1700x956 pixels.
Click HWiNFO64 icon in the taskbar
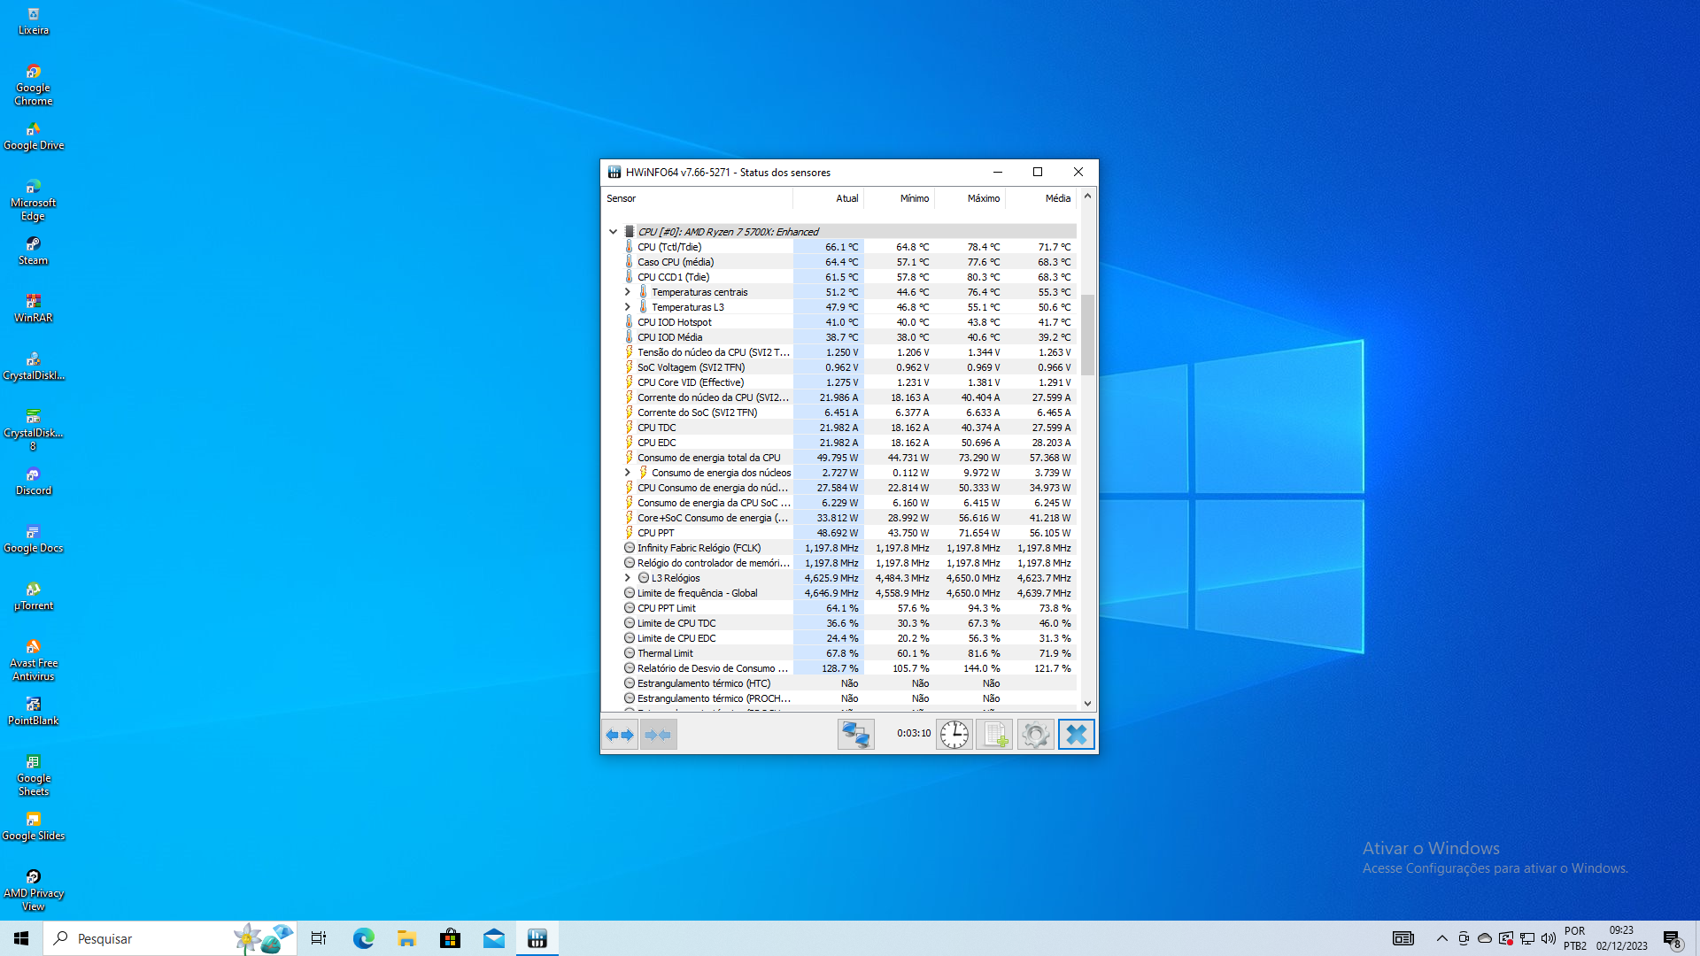(537, 938)
